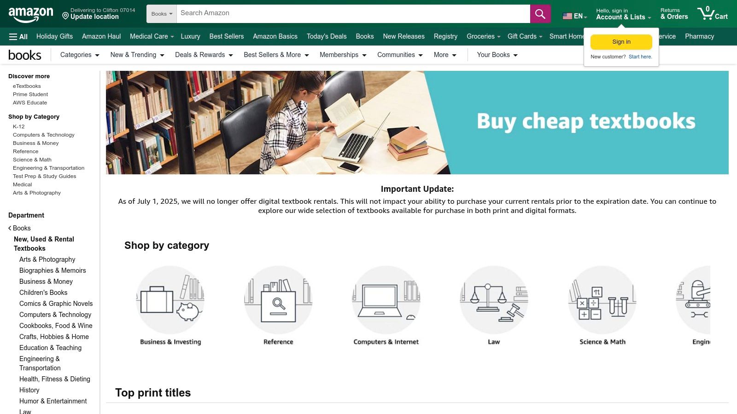The width and height of the screenshot is (737, 414).
Task: Click the magnifying glass search button
Action: coord(540,14)
